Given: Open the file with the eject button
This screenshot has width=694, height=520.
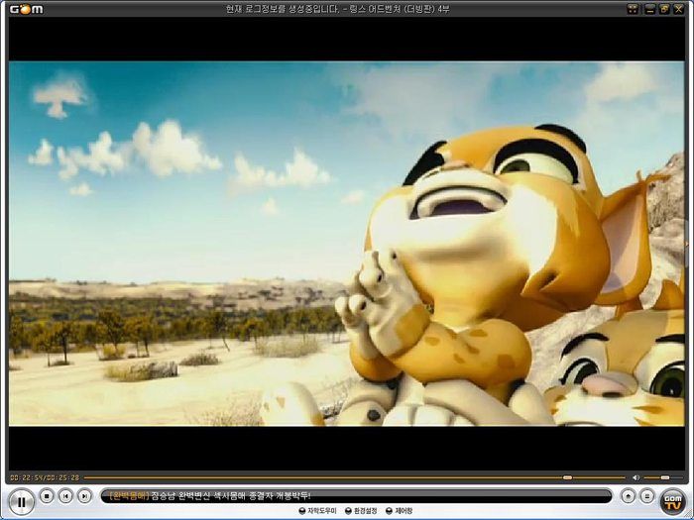Looking at the screenshot, I should 628,496.
